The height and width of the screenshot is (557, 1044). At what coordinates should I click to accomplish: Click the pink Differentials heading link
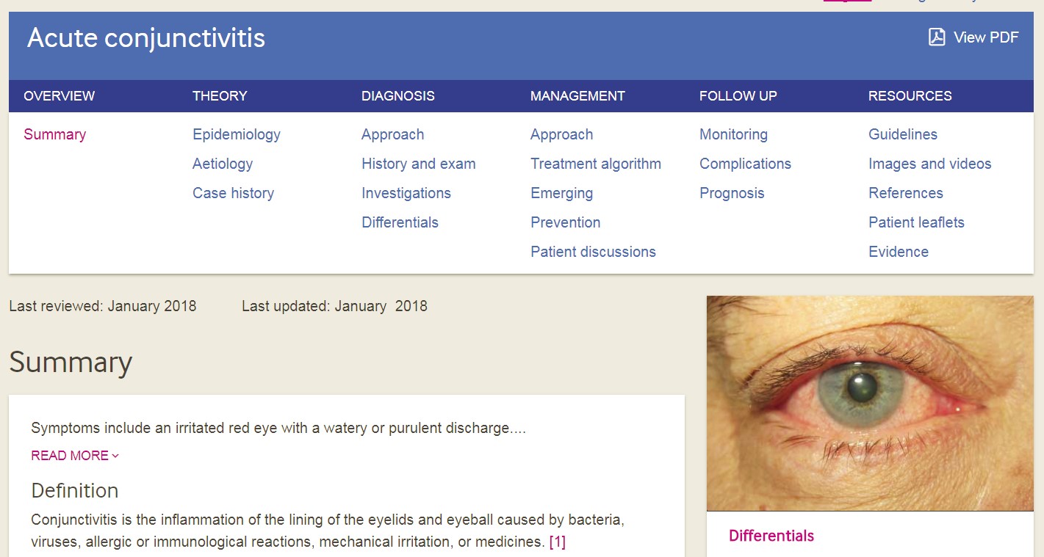point(771,536)
